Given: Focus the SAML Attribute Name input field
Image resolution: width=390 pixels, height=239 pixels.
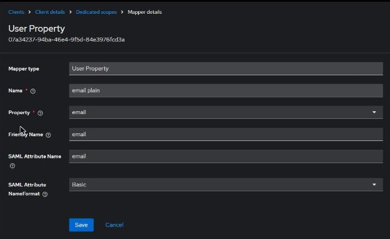Looking at the screenshot, I should coord(226,157).
